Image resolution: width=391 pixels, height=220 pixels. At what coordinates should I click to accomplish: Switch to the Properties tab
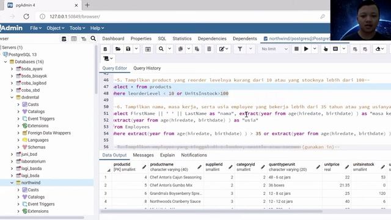pos(141,38)
